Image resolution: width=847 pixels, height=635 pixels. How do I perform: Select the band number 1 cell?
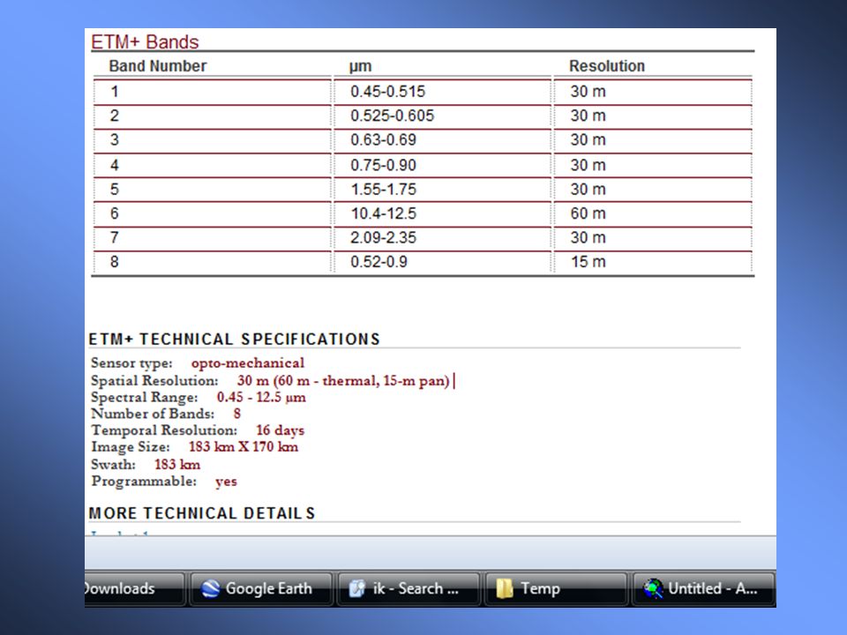click(x=213, y=91)
